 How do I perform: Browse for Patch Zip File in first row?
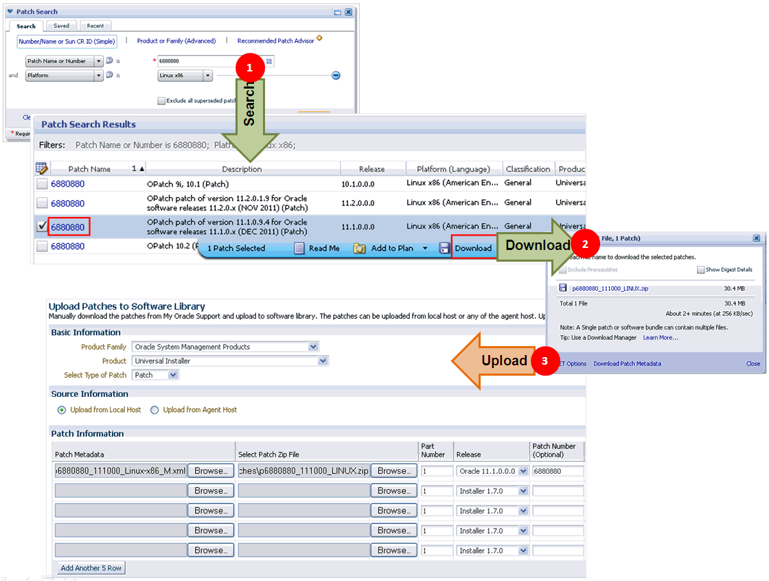pos(394,470)
